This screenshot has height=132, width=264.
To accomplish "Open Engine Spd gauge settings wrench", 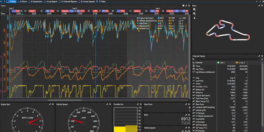I will (x=50, y=104).
